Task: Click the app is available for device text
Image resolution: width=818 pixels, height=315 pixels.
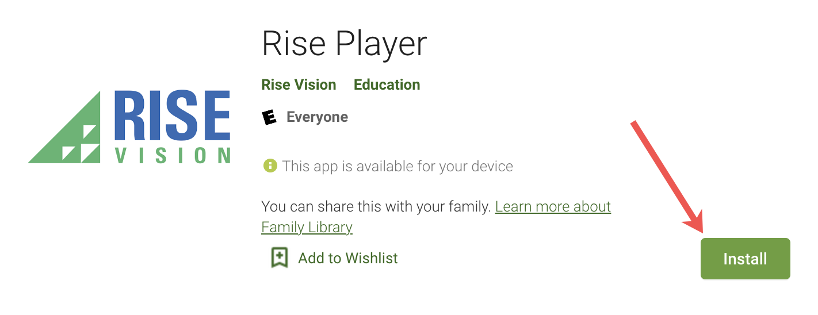Action: tap(397, 167)
